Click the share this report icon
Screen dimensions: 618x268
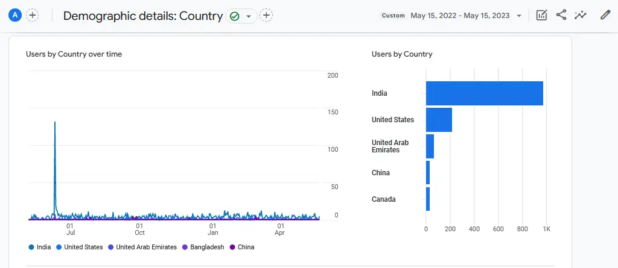[x=561, y=15]
